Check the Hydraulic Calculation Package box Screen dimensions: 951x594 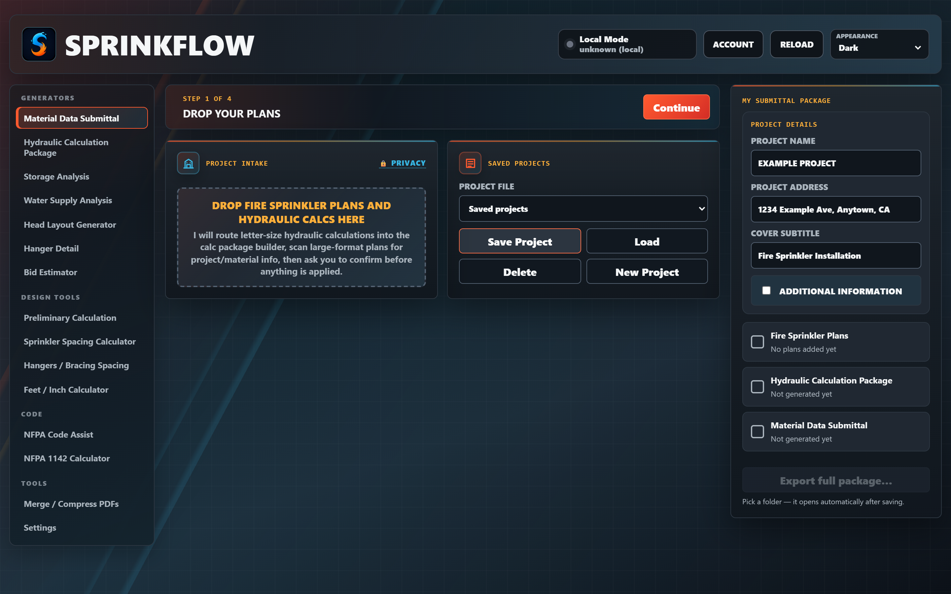(757, 386)
